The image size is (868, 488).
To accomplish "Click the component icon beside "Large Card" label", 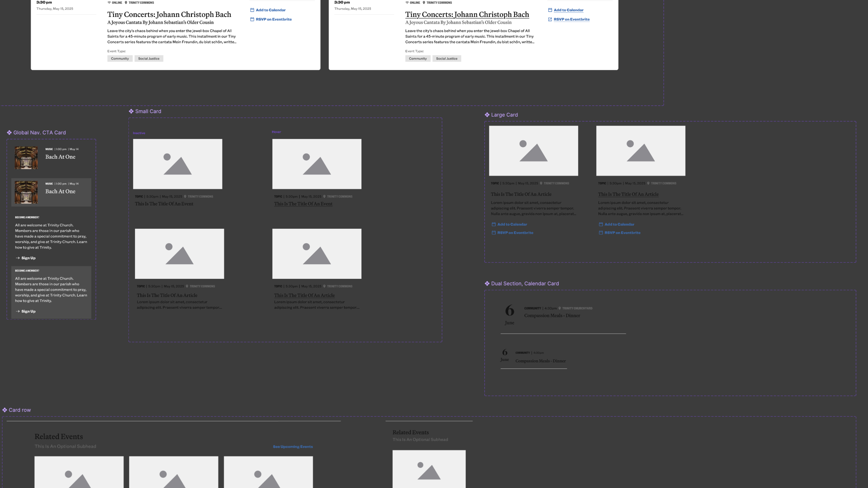I will (487, 115).
